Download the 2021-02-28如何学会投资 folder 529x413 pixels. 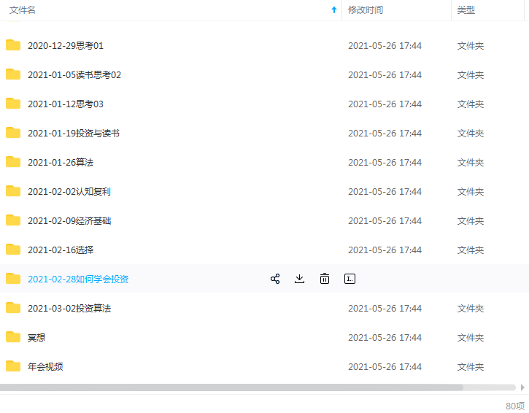(x=299, y=279)
